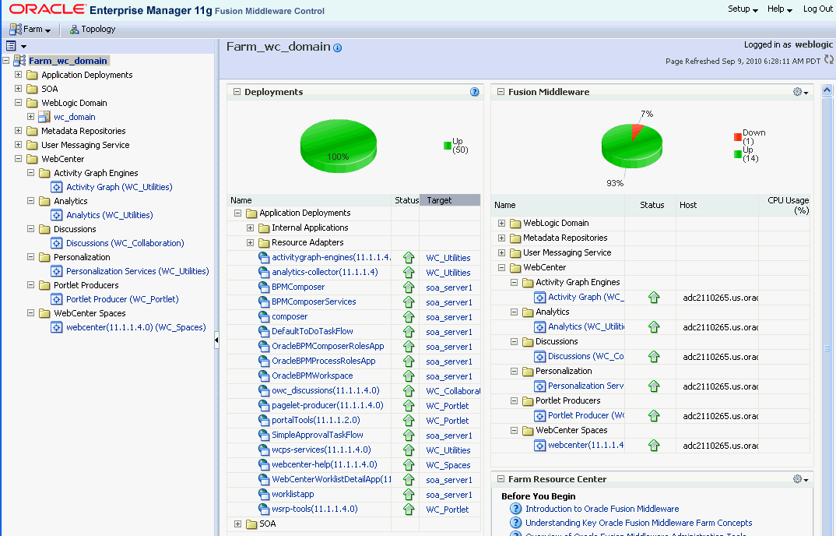The width and height of the screenshot is (836, 536).
Task: Expand Internal Applications folder in Deployments
Action: [250, 227]
